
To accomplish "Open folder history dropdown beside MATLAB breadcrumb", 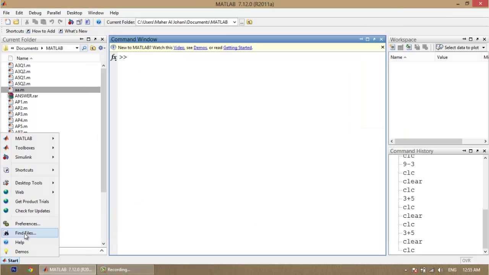I will 77,48.
